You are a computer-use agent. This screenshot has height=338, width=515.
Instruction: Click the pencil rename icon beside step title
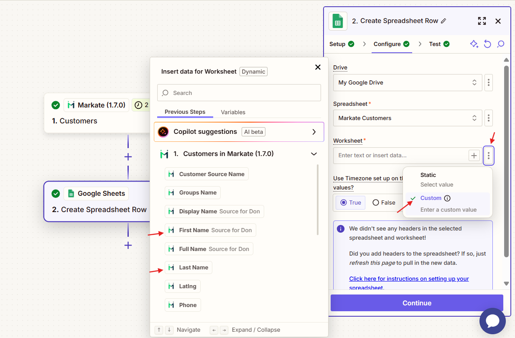(444, 21)
